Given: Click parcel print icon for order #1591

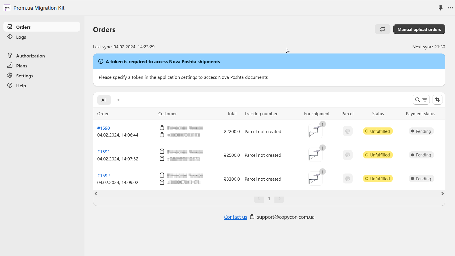Looking at the screenshot, I should tap(348, 155).
